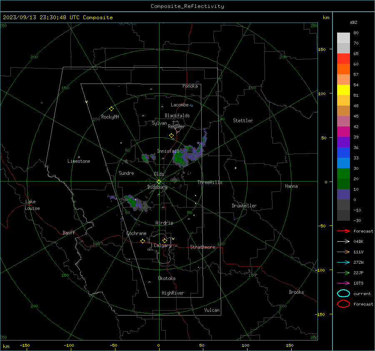Click the Okotoks city label
Image resolution: width=375 pixels, height=351 pixels.
pyautogui.click(x=167, y=278)
